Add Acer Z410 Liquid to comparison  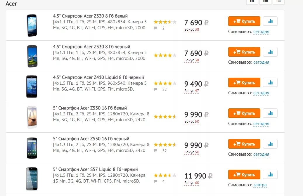click(270, 83)
